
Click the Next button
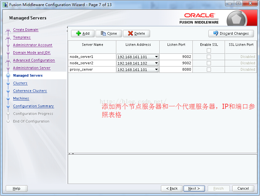pos(194,188)
